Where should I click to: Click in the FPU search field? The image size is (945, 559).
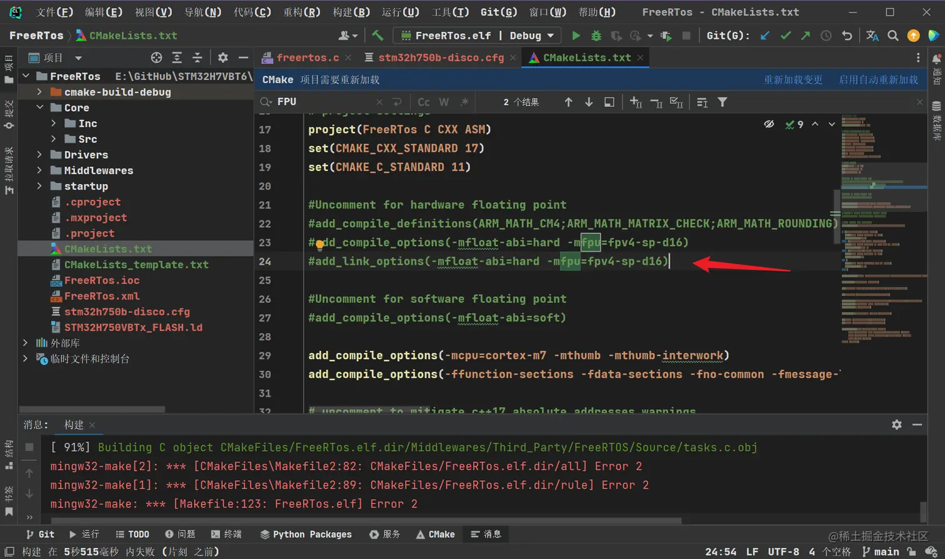point(325,102)
